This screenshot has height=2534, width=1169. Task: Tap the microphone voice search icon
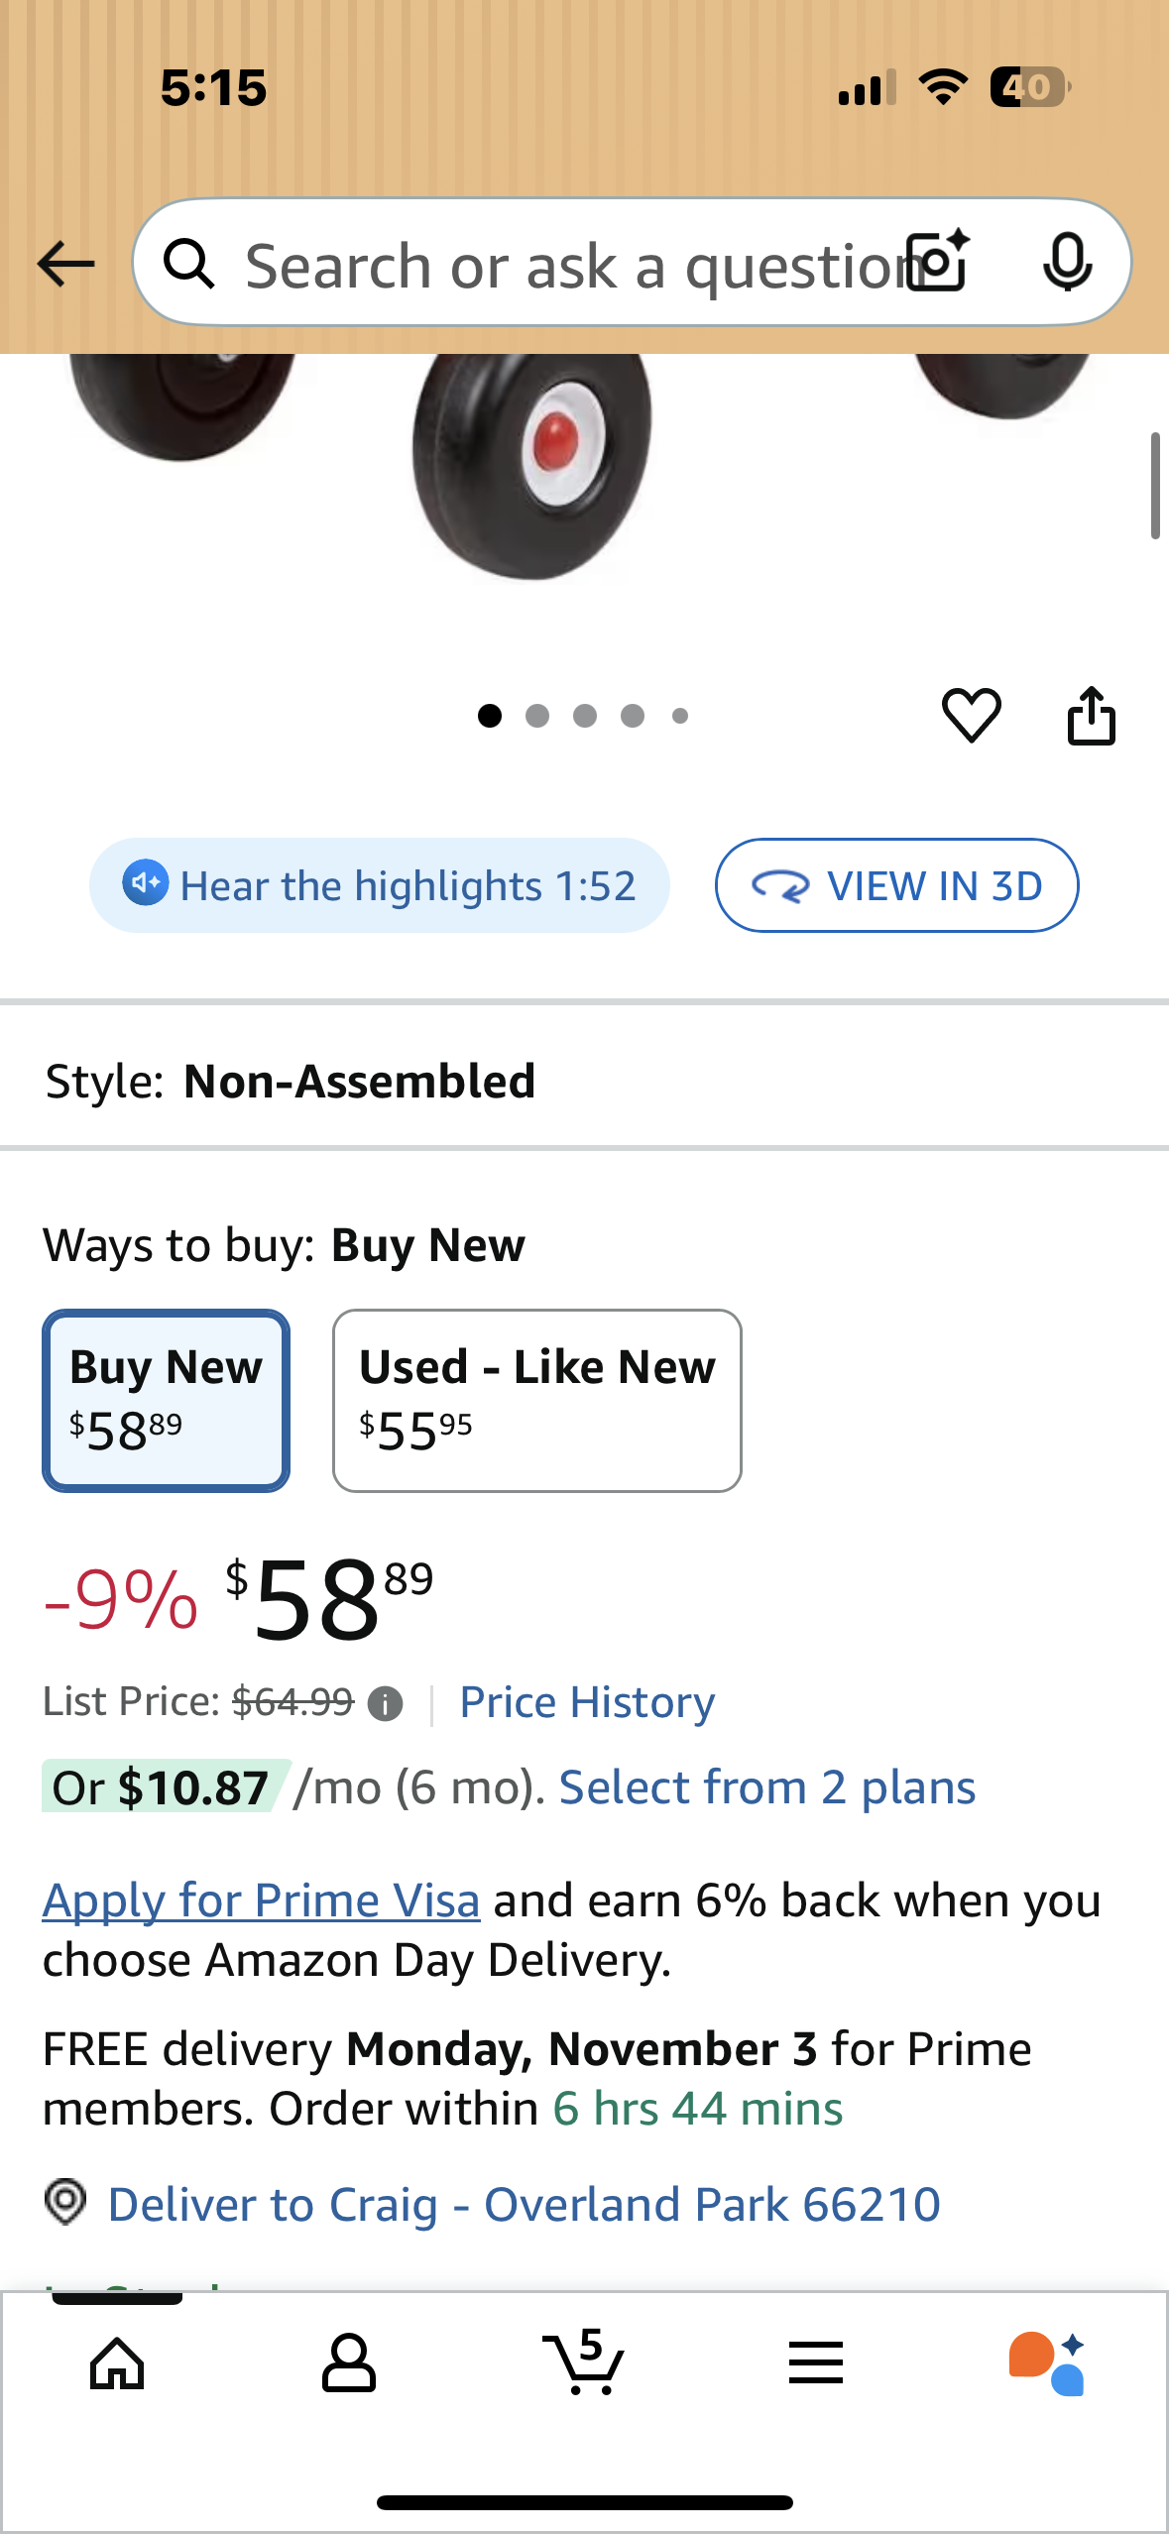click(1067, 263)
